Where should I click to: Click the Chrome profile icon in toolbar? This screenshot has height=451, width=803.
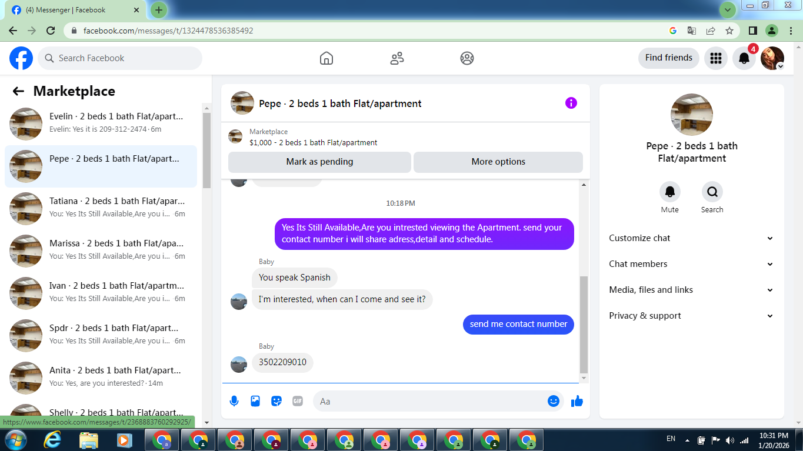click(x=772, y=31)
